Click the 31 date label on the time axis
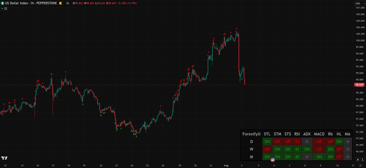 [x=211, y=165]
